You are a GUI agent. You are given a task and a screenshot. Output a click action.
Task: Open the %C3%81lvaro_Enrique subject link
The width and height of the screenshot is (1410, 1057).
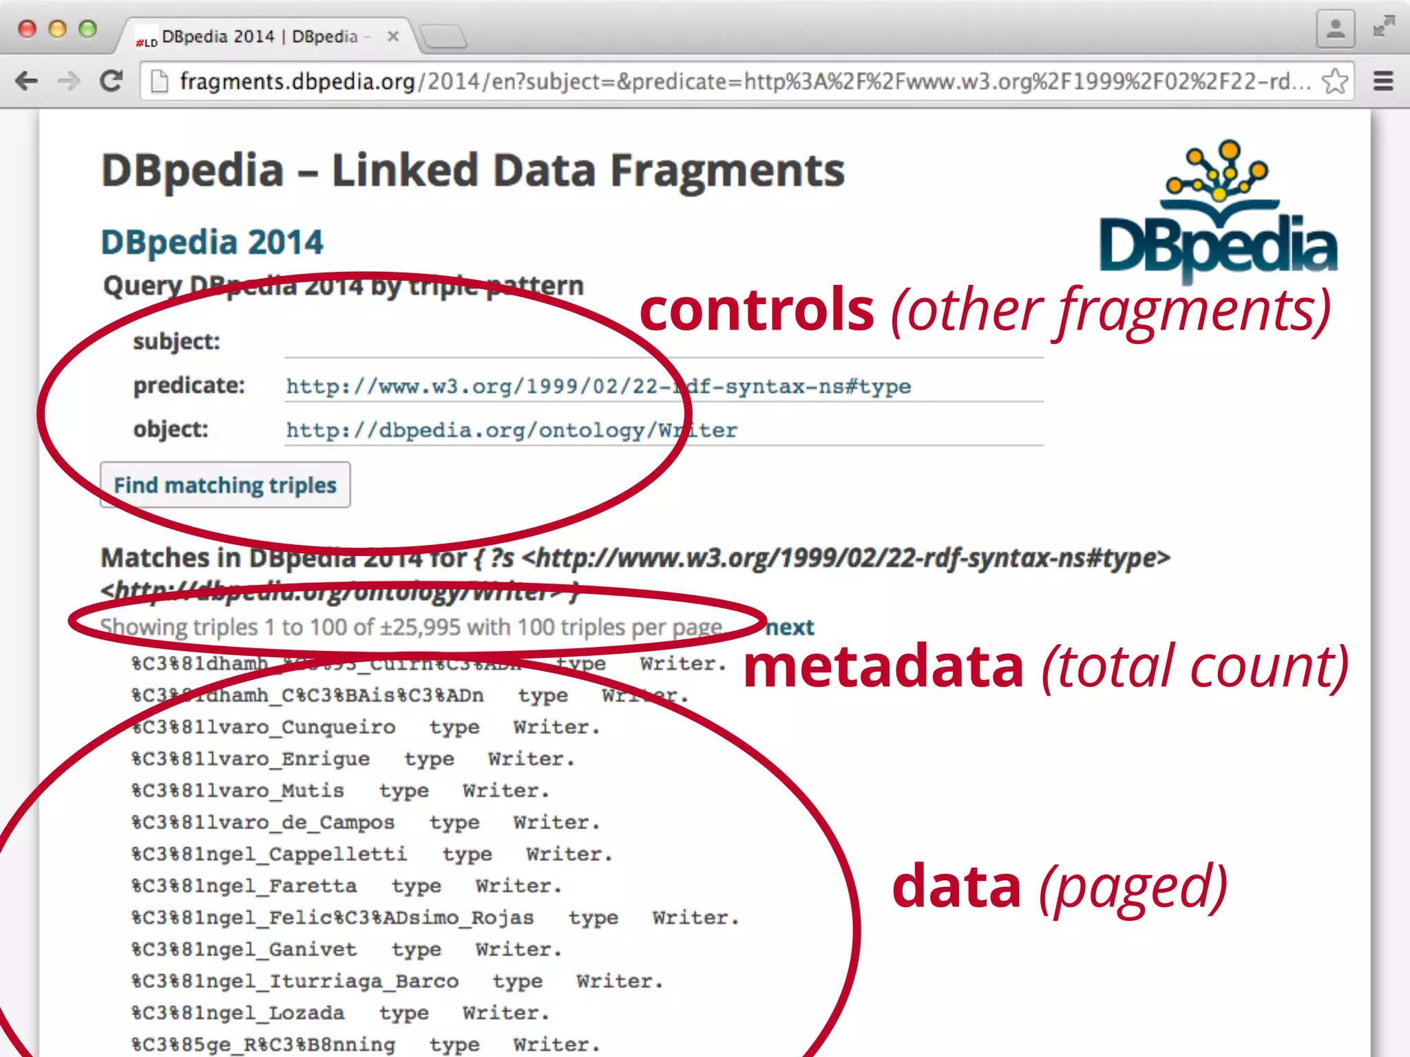point(251,759)
